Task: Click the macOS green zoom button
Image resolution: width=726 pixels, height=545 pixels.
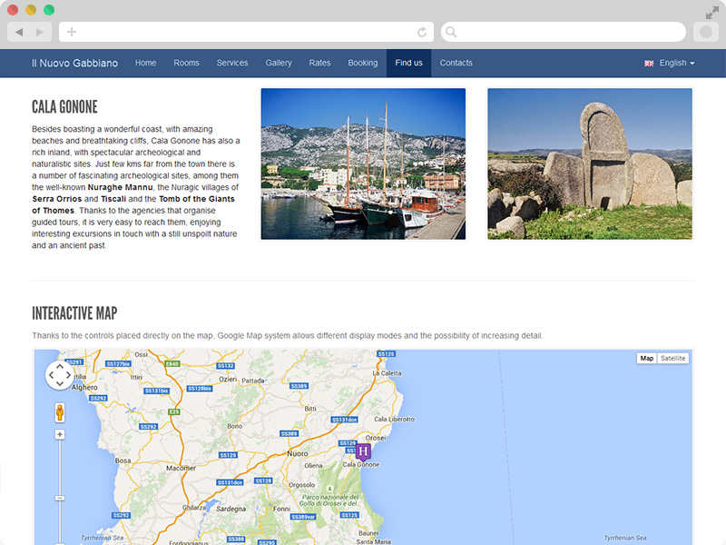Action: [49, 10]
